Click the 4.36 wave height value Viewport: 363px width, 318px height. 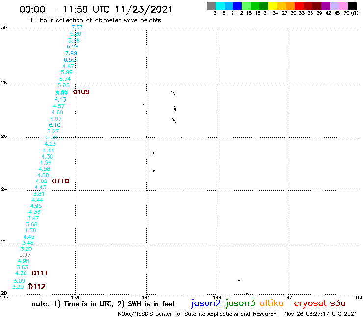[35, 212]
